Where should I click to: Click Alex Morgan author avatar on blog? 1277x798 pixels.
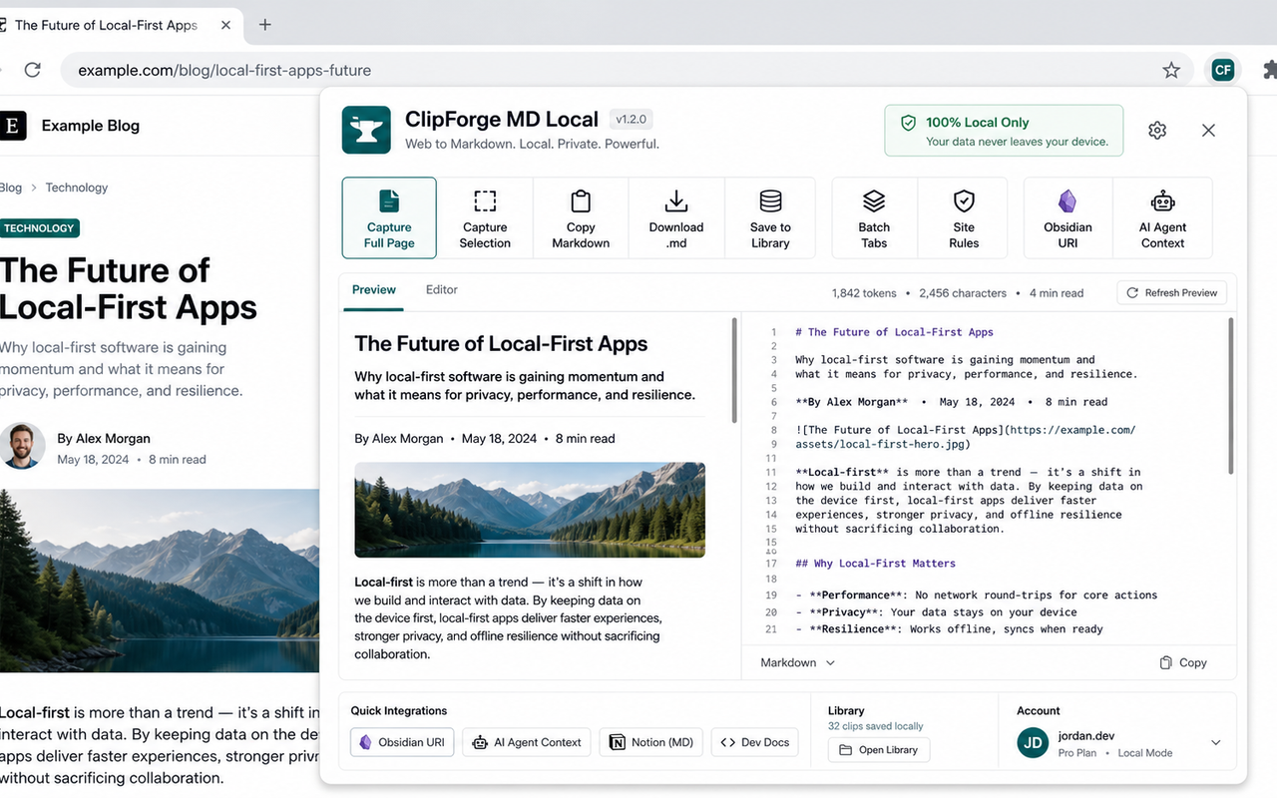coord(23,446)
